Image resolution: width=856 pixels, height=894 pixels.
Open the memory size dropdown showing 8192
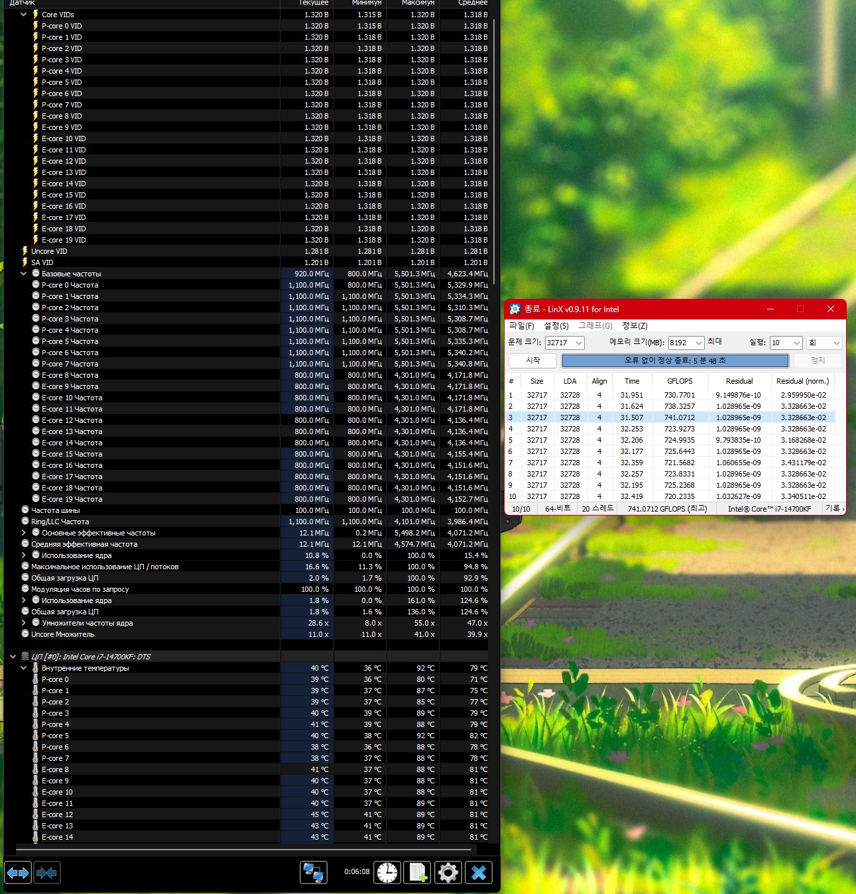tap(698, 343)
